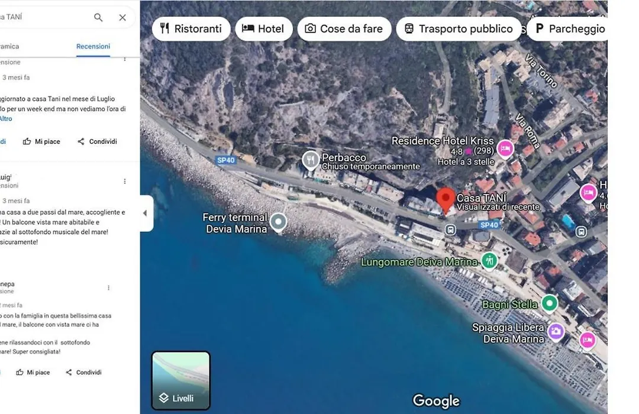Click the Via Roma street label
Screen dimensions: 639x414
pyautogui.click(x=528, y=131)
